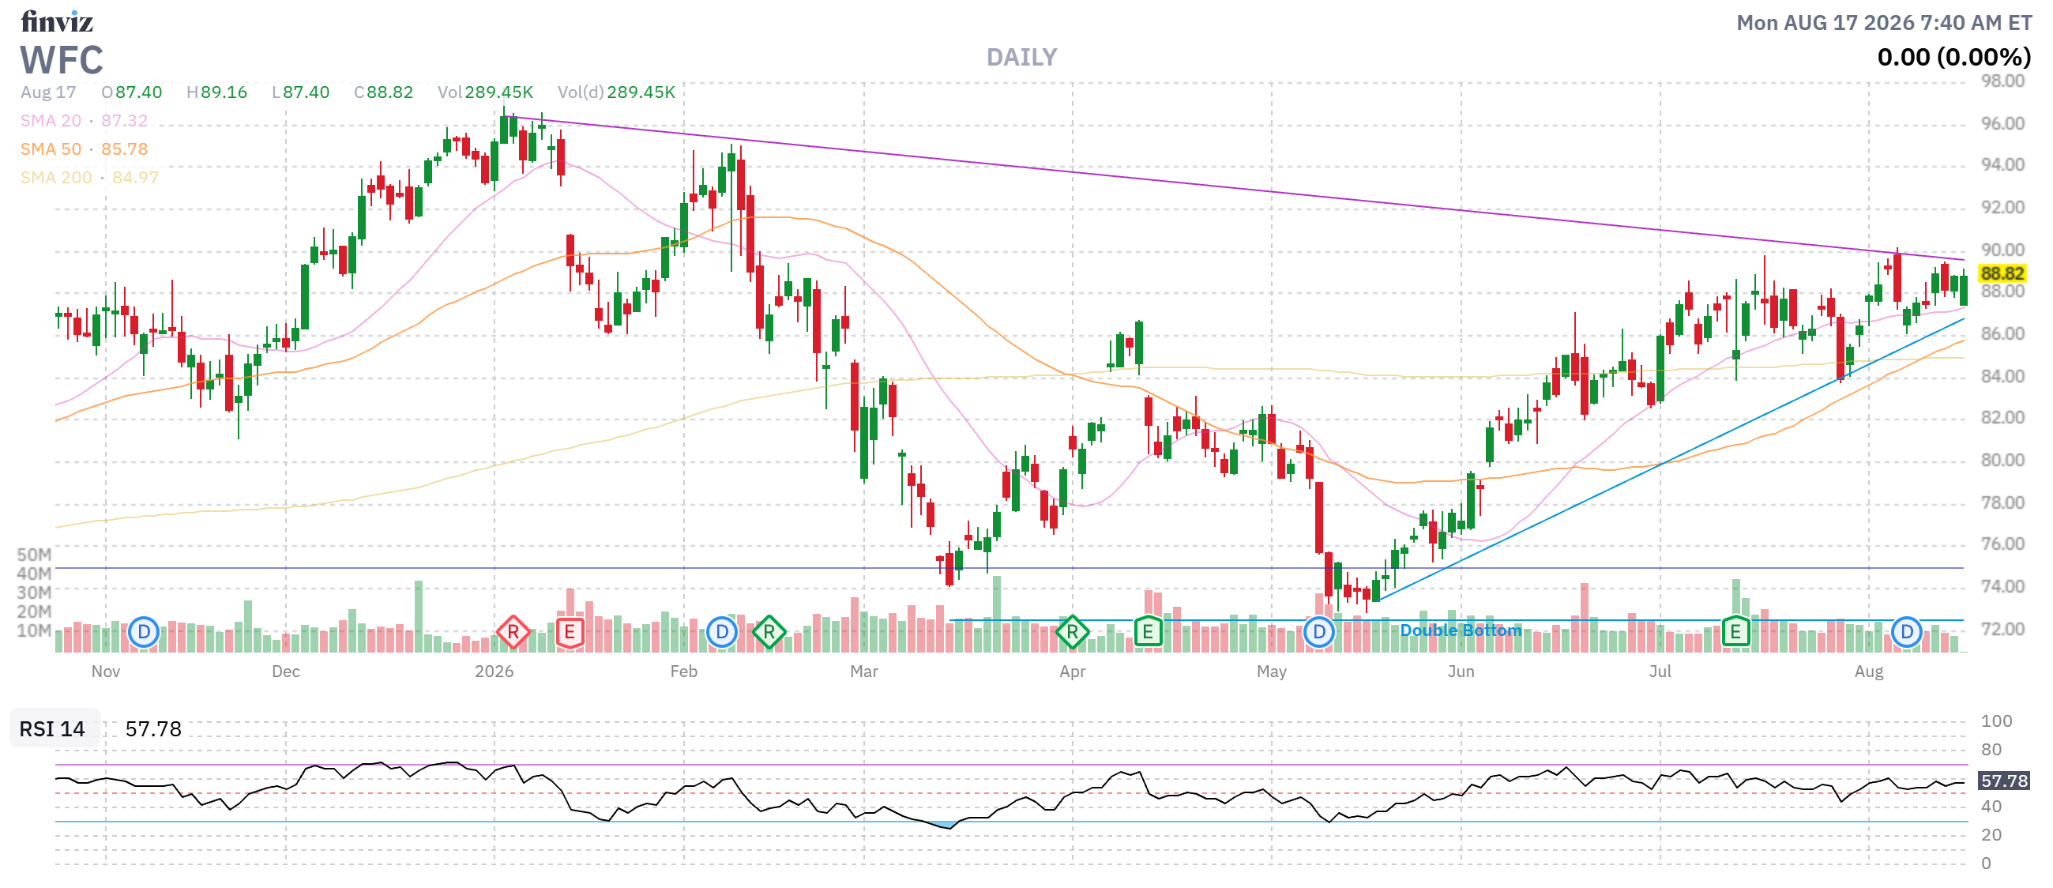Image resolution: width=2053 pixels, height=888 pixels.
Task: Click the Double Bottom pattern label
Action: tap(1460, 630)
